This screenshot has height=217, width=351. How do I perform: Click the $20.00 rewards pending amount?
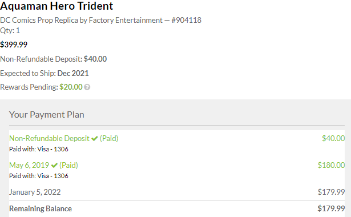coord(71,87)
